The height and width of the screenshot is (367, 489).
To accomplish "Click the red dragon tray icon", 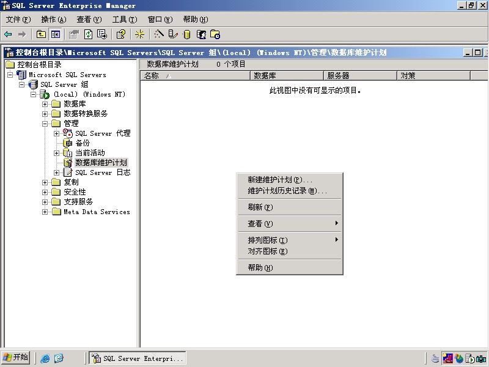I will point(448,358).
